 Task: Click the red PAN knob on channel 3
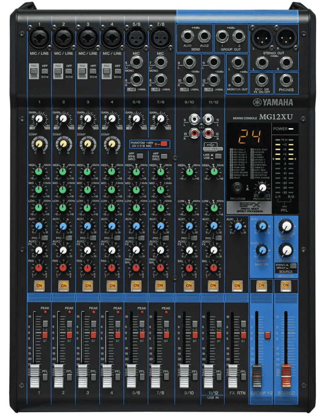coord(87,268)
